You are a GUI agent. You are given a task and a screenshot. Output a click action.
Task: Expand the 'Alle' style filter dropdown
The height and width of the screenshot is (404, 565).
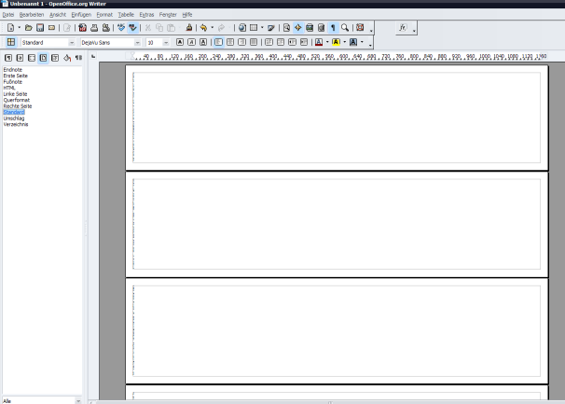point(79,400)
